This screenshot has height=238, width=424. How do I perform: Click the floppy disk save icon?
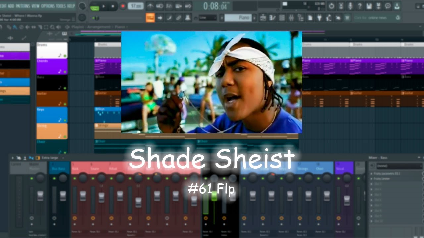point(369,6)
